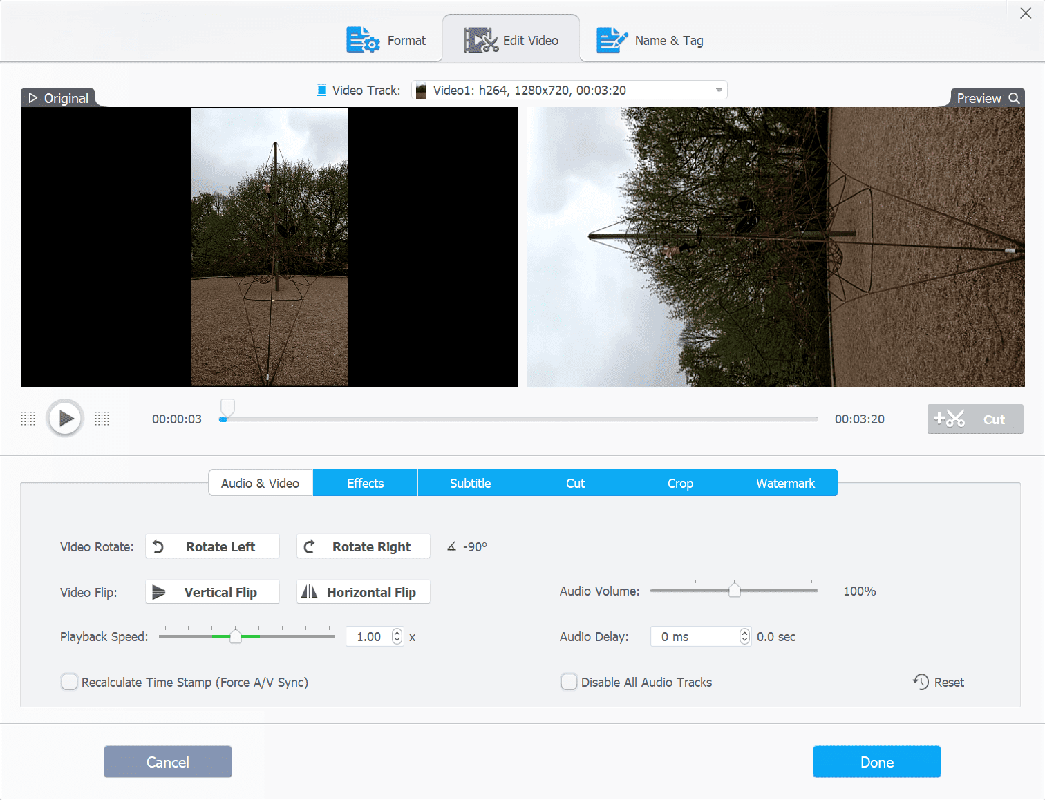Click the playback speed stepper arrows
This screenshot has height=800, width=1045.
click(x=397, y=636)
